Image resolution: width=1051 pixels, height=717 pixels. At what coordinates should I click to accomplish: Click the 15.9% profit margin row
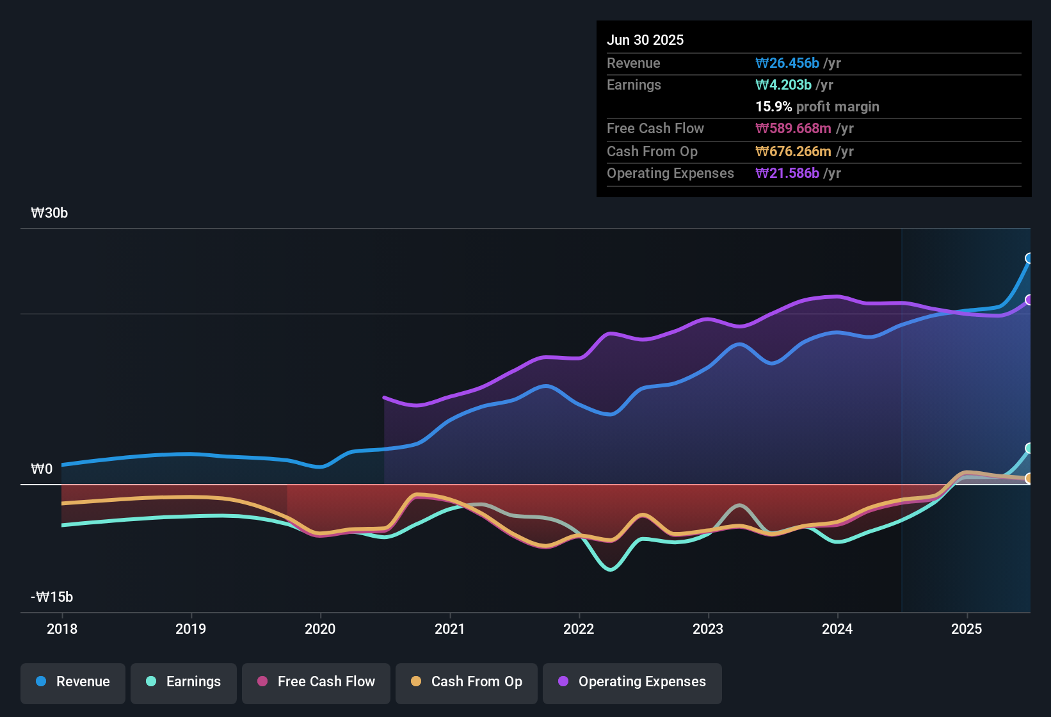[x=817, y=106]
